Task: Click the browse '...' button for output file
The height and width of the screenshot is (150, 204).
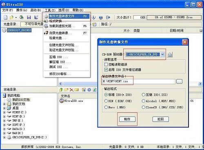Action: coord(179,81)
